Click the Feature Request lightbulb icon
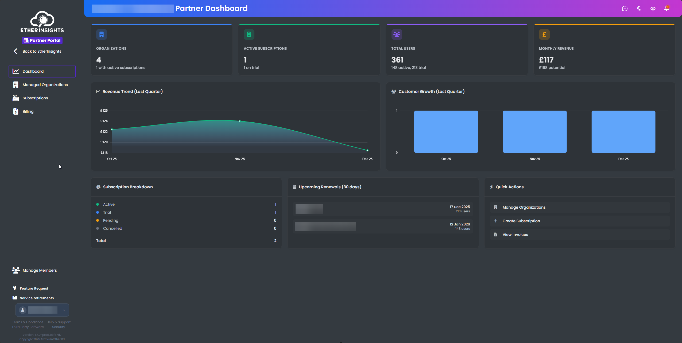This screenshot has width=682, height=343. click(x=15, y=288)
